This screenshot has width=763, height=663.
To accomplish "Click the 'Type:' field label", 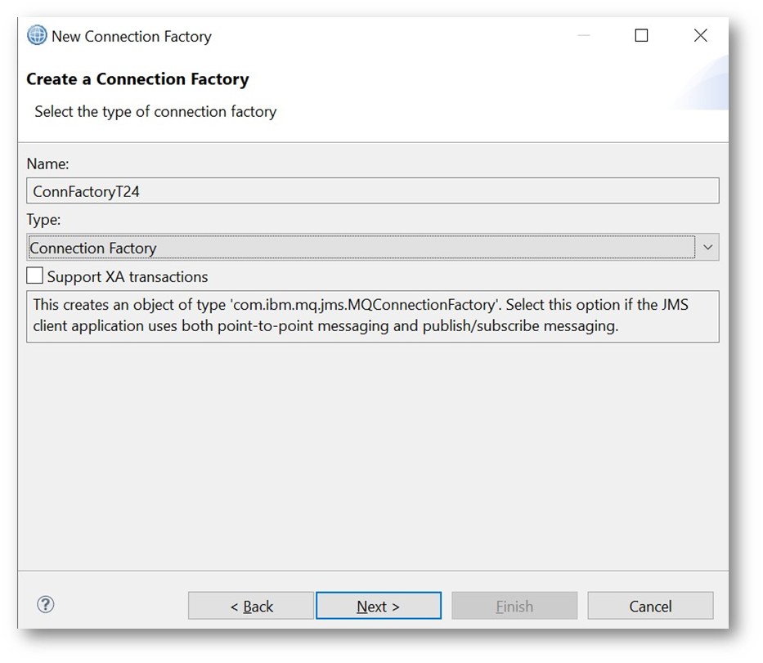I will [x=44, y=220].
